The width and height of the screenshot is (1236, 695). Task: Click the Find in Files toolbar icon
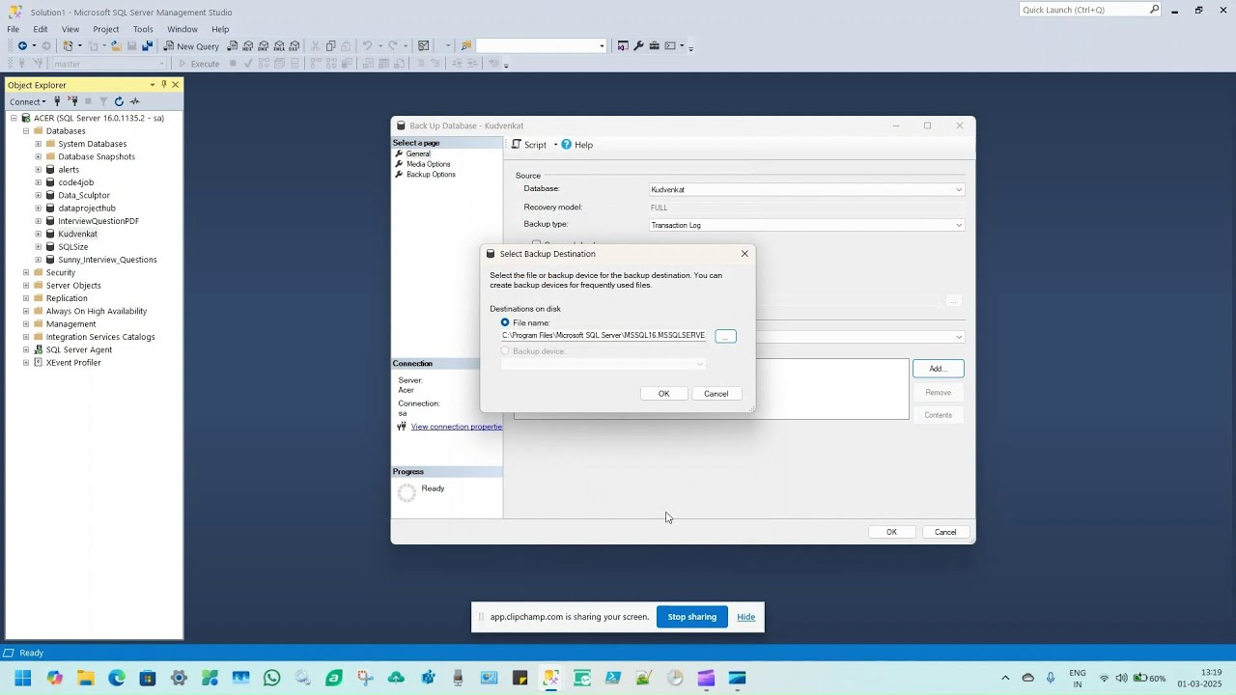[x=466, y=46]
